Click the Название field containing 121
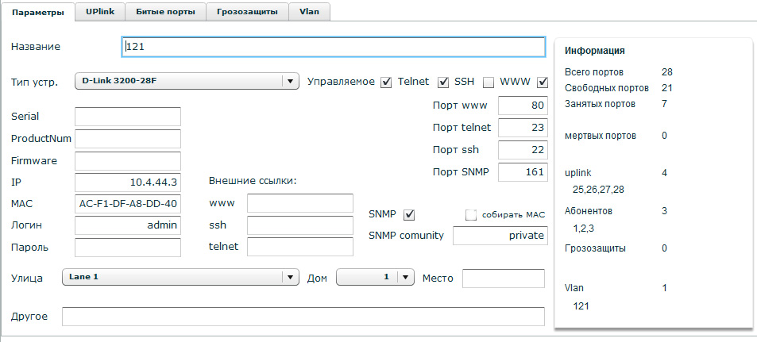 coord(334,47)
